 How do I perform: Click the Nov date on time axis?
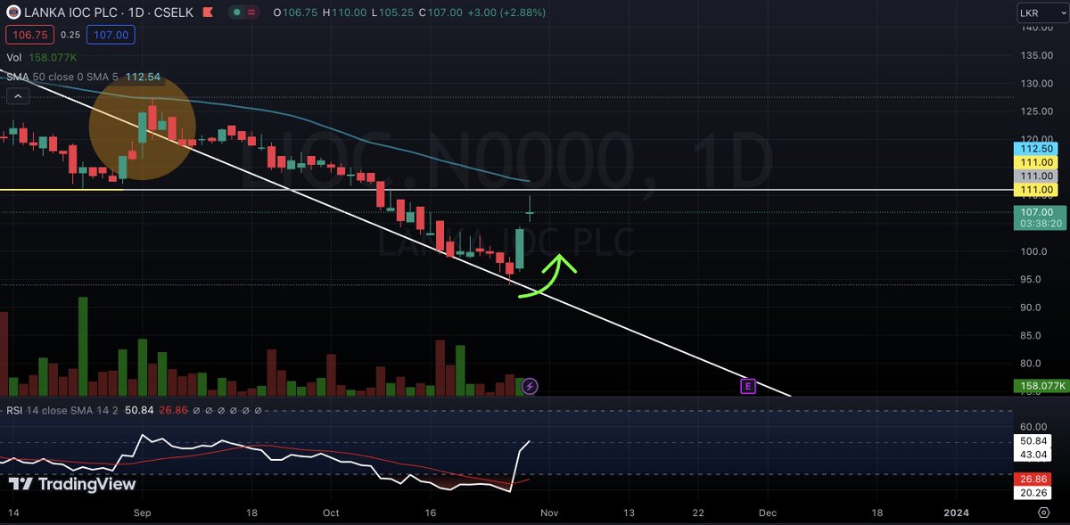549,513
